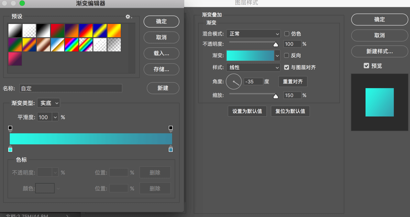Image resolution: width=410 pixels, height=217 pixels.
Task: Click the 缩放 scale slider handle
Action: click(276, 96)
